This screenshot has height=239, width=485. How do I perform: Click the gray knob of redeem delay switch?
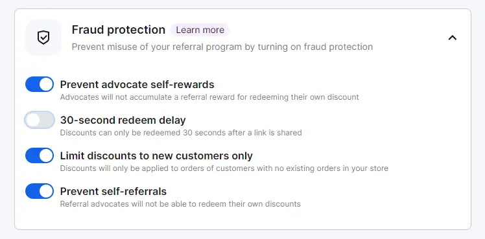click(x=33, y=120)
